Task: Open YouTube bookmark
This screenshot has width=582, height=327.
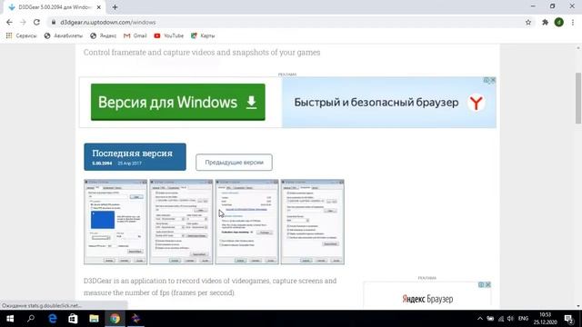Action: click(x=168, y=35)
